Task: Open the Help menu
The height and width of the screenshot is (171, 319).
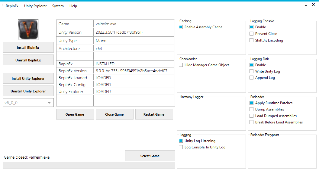Action: [73, 6]
